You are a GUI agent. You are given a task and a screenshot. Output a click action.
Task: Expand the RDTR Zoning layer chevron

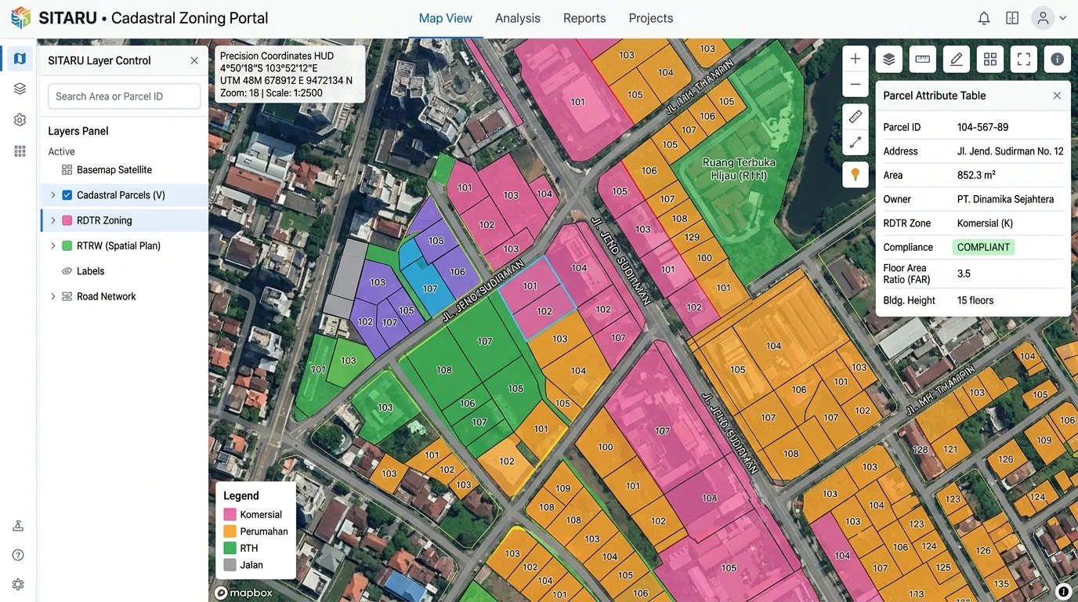pos(53,220)
